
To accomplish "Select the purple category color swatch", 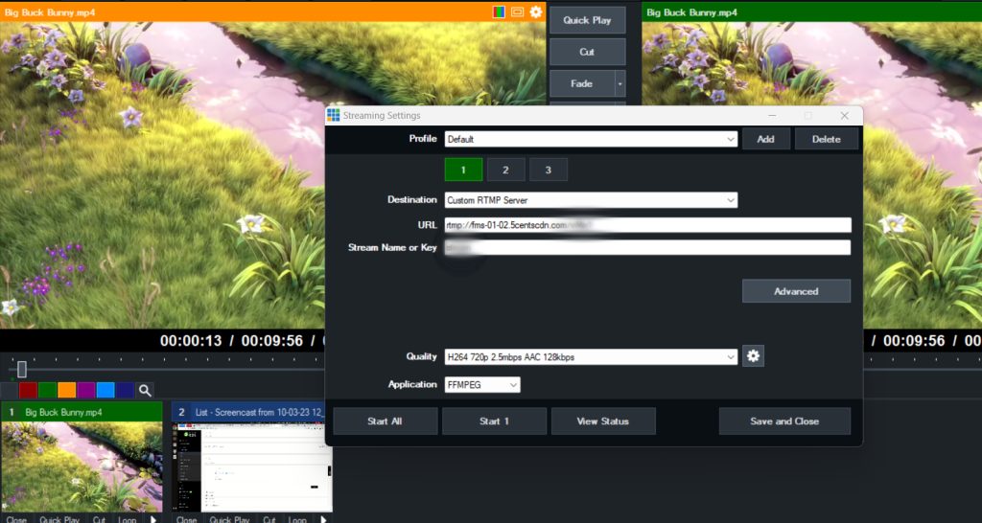I will (85, 391).
